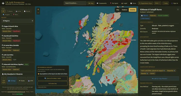
Task: Go to the News section
Action: pyautogui.click(x=133, y=3)
